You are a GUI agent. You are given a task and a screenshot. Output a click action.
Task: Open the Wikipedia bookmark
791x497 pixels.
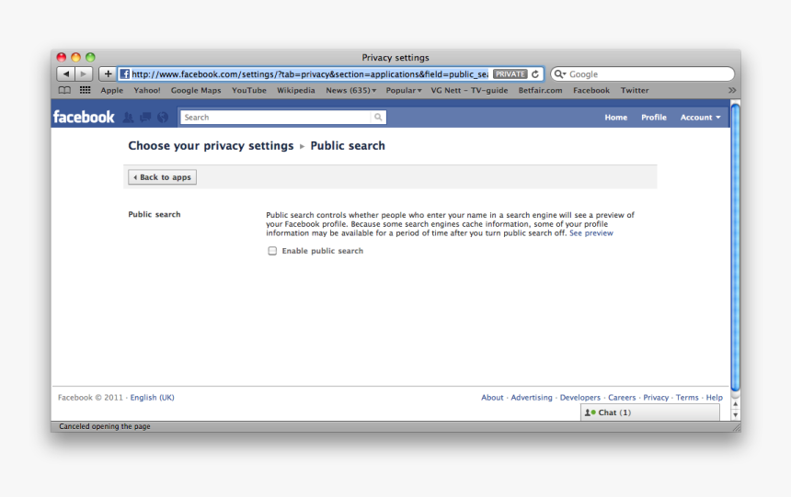coord(295,90)
